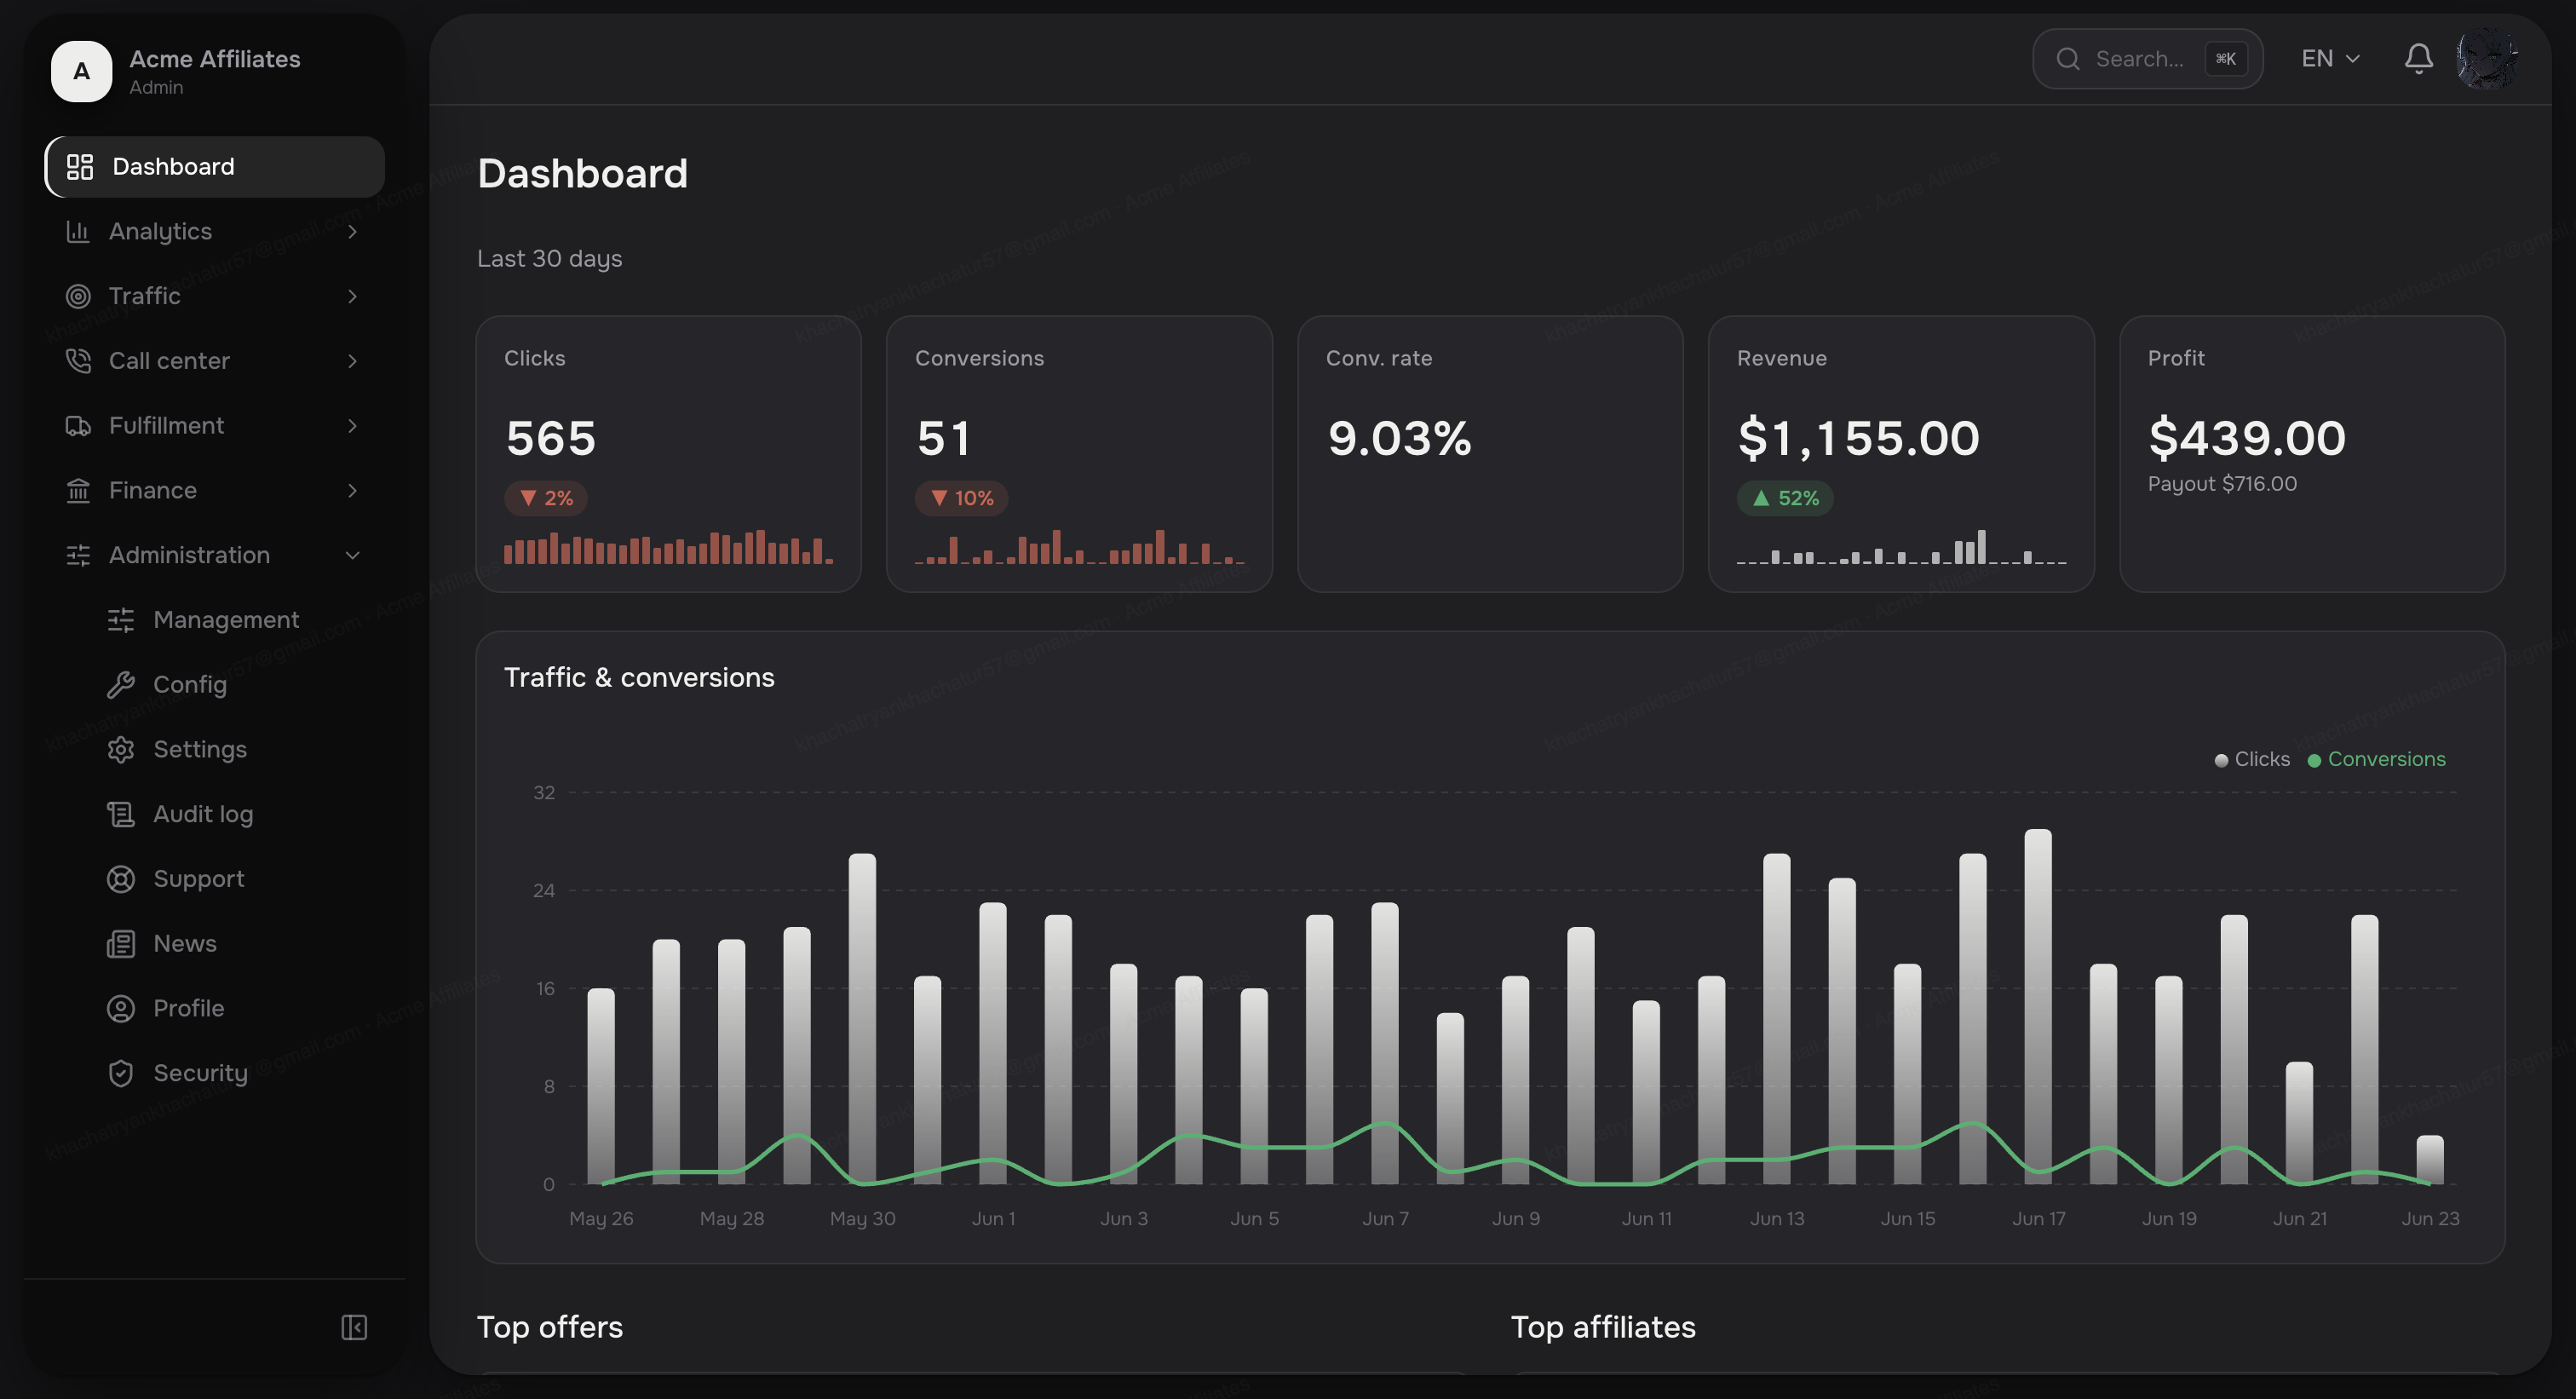Click the Config wrench icon

pyautogui.click(x=121, y=684)
